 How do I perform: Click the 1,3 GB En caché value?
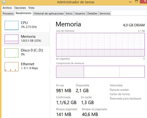[x=87, y=103]
